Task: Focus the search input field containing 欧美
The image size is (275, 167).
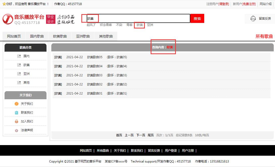Action: tap(138, 19)
